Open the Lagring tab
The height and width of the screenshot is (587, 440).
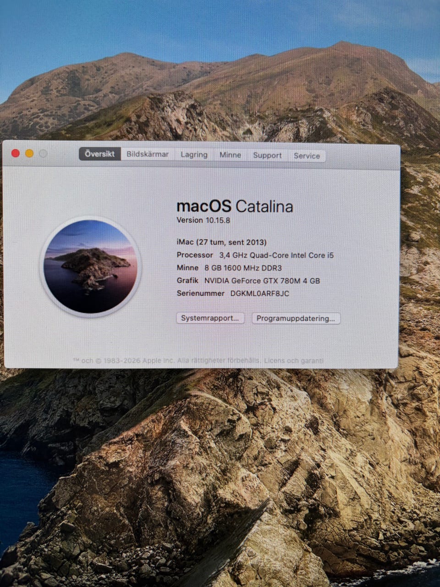[x=194, y=155]
